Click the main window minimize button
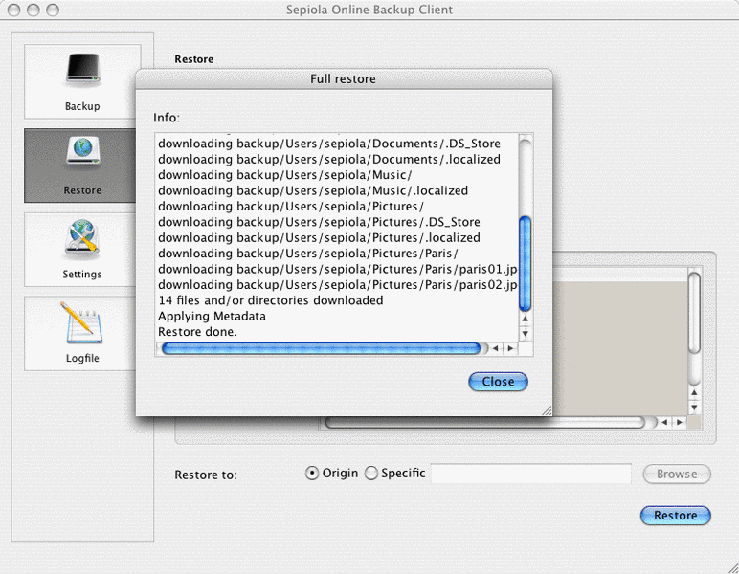739x574 pixels. [33, 10]
